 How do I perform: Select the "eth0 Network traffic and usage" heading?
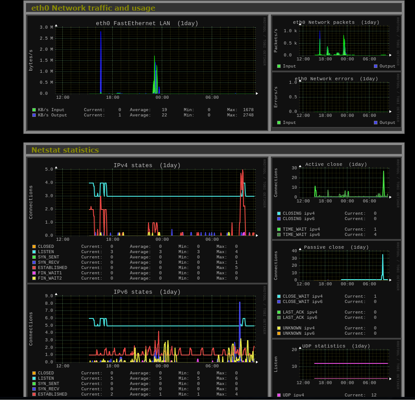tap(93, 8)
